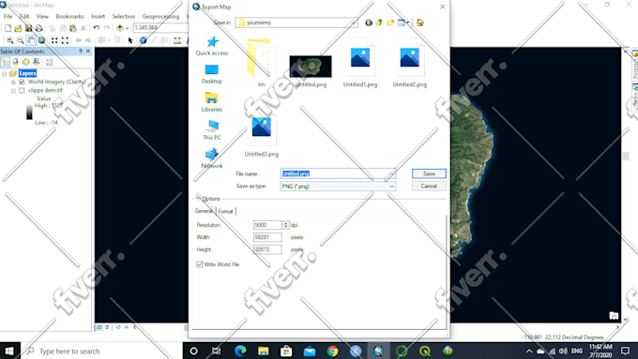Click the Height pixels field
Image resolution: width=638 pixels, height=359 pixels.
coord(267,249)
